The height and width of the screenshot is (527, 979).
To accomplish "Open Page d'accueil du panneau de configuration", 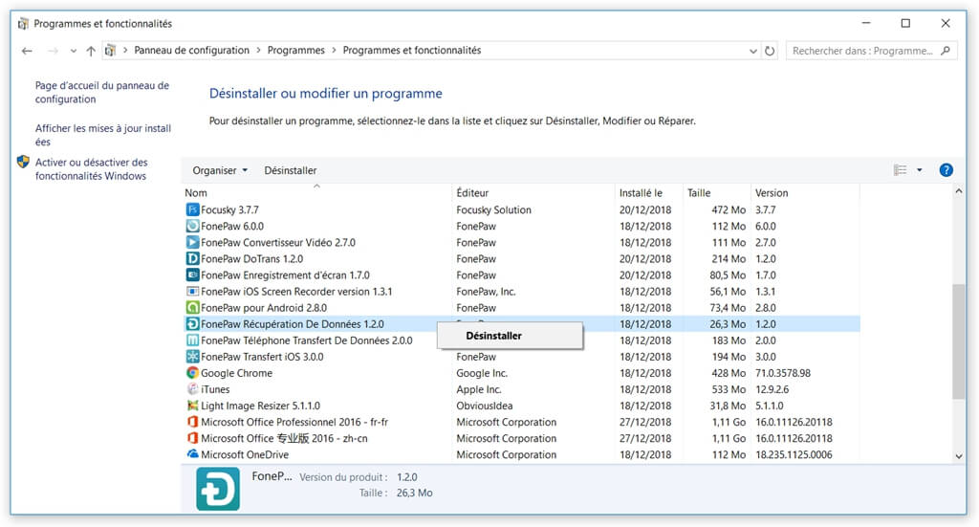I will 101,93.
